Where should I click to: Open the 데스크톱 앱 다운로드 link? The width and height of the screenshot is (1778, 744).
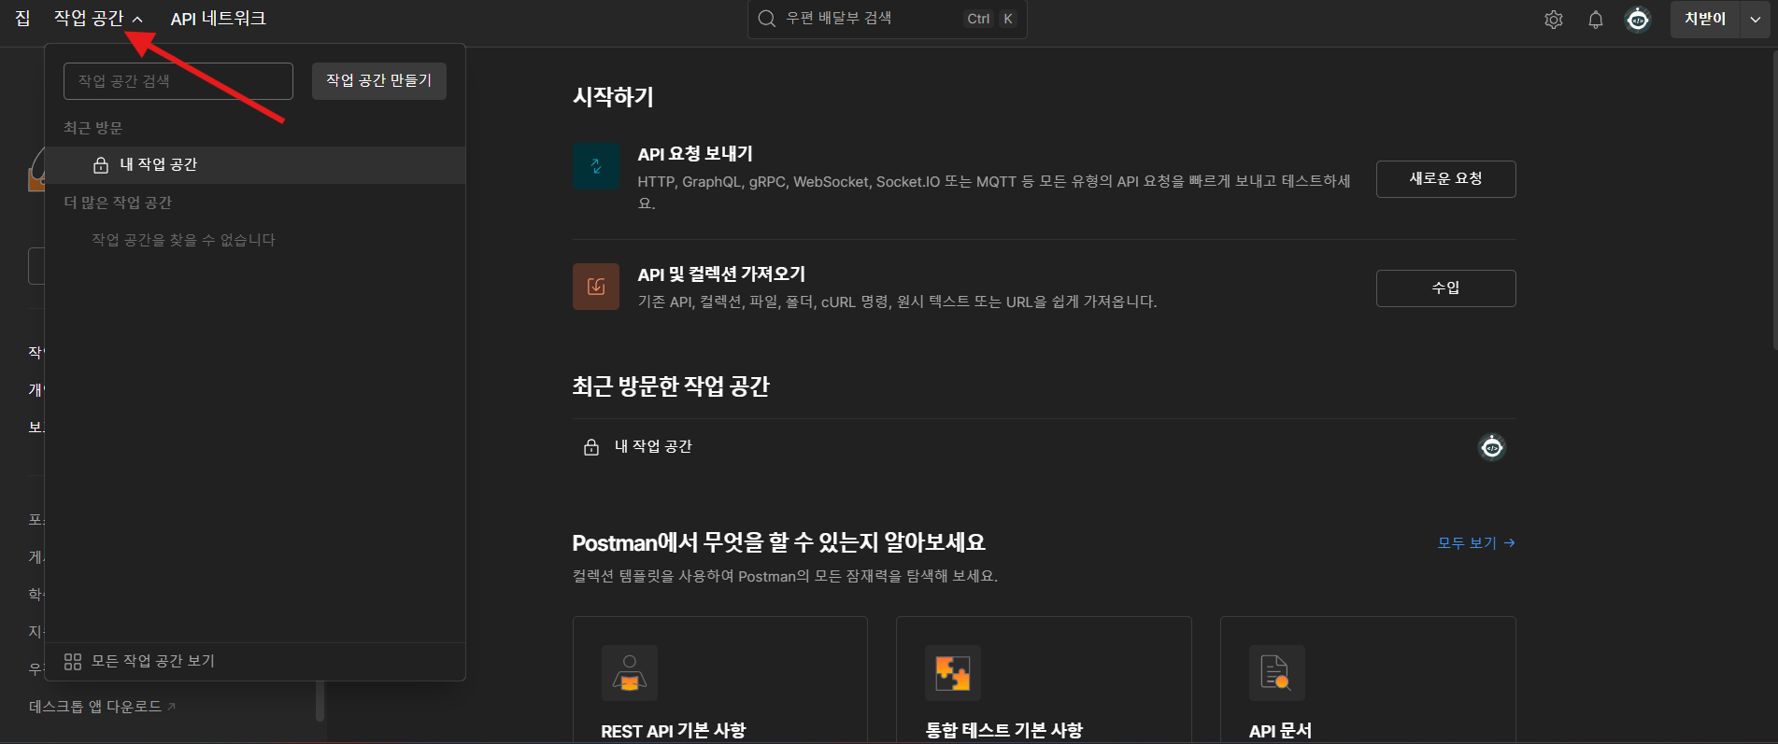coord(103,707)
